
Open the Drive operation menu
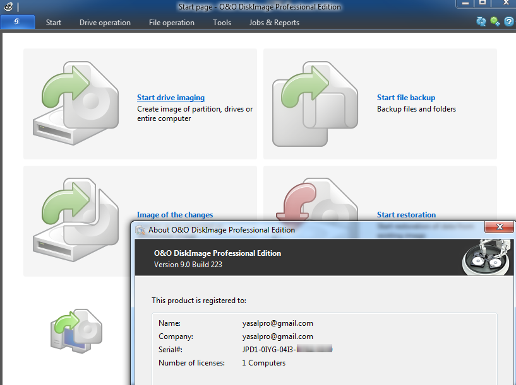tap(105, 23)
